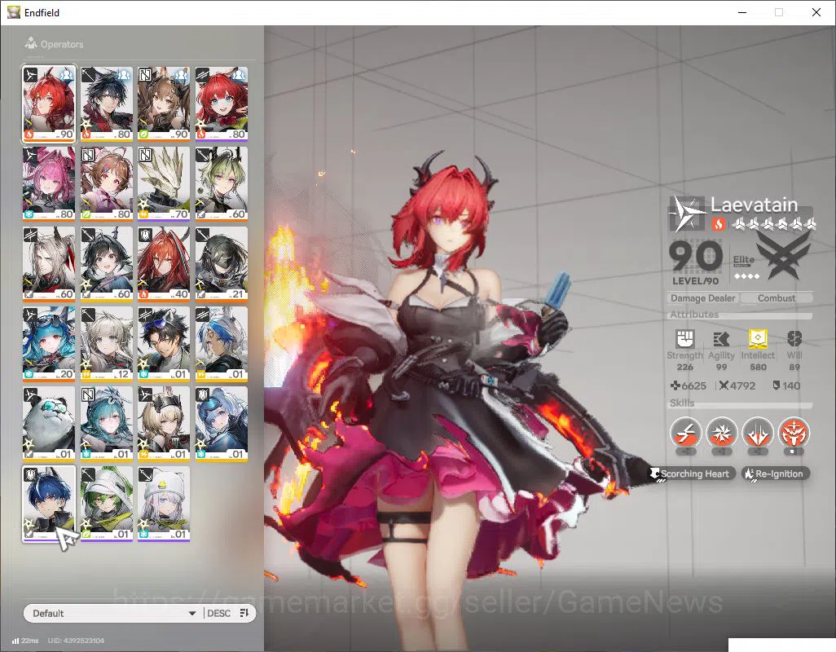Click the six-star rarity indicator
Viewport: 836px width, 652px height.
[x=773, y=224]
